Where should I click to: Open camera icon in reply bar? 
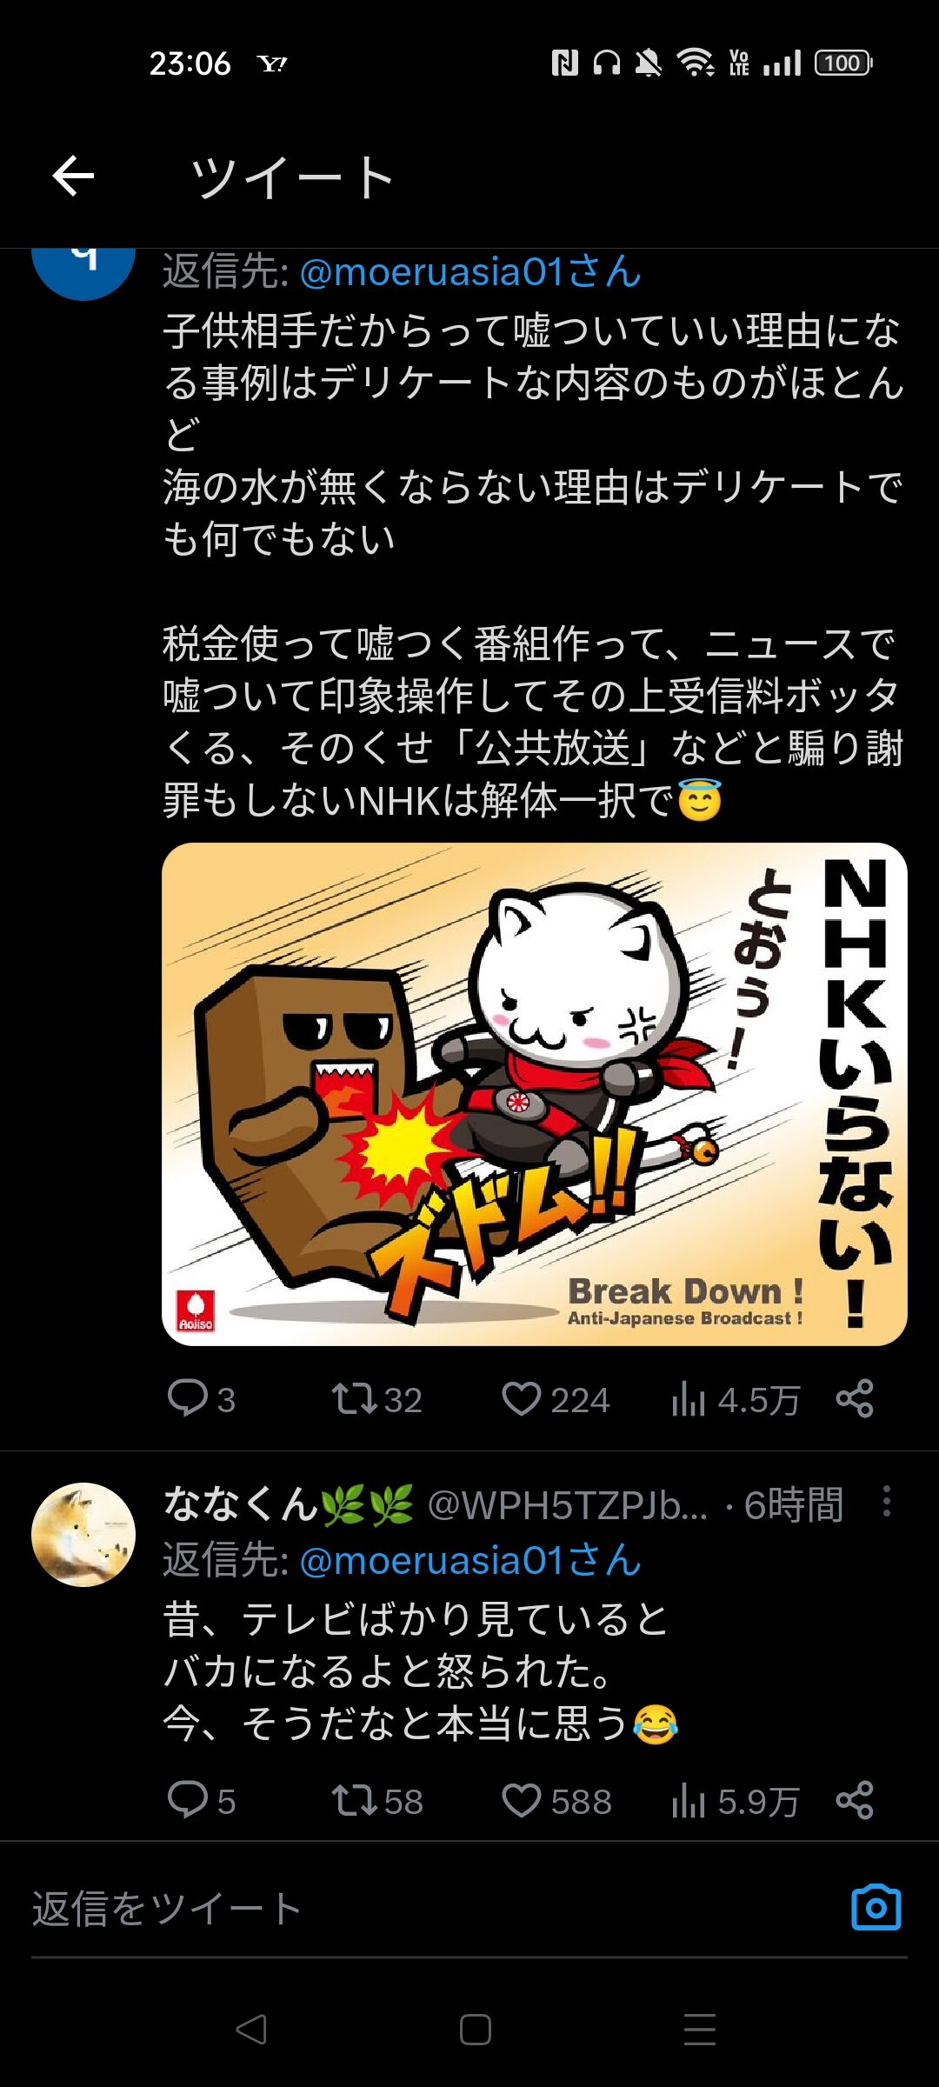[876, 1908]
